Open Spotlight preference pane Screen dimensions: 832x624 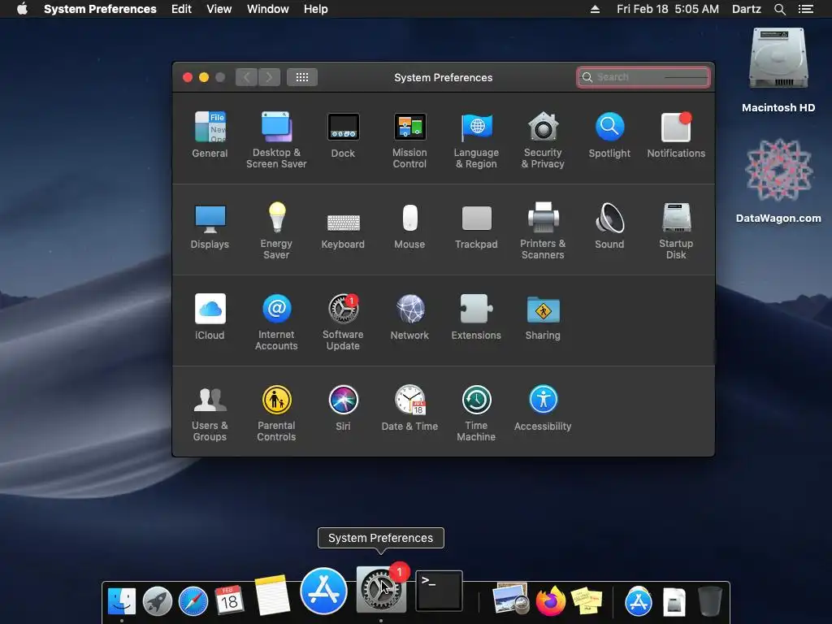pos(609,134)
